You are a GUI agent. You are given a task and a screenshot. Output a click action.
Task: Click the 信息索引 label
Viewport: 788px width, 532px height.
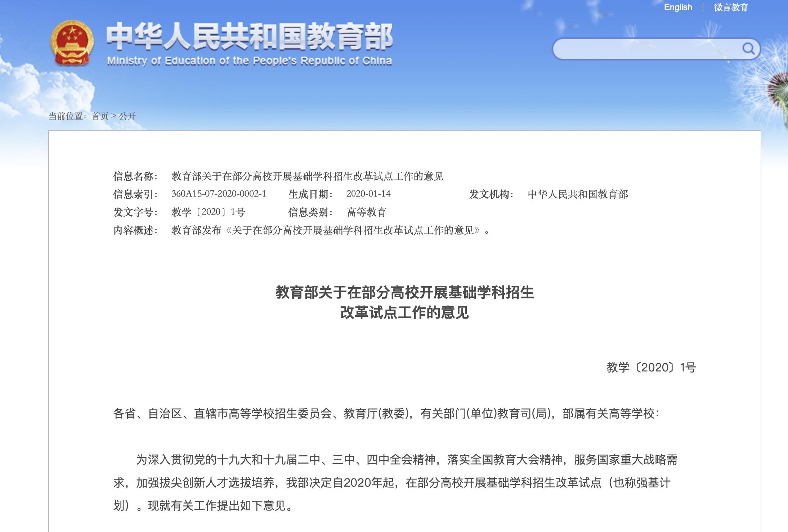[x=135, y=194]
